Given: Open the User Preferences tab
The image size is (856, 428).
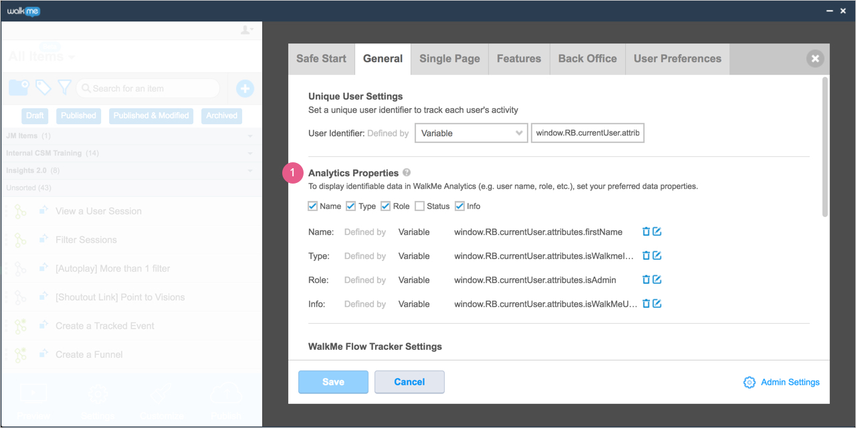Looking at the screenshot, I should pos(677,59).
